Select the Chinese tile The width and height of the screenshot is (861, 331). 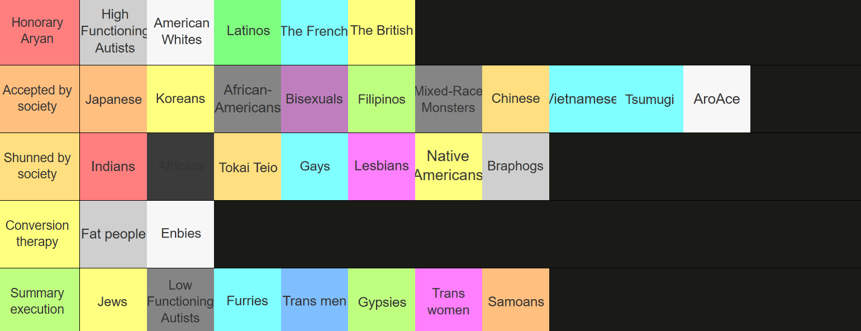point(516,99)
